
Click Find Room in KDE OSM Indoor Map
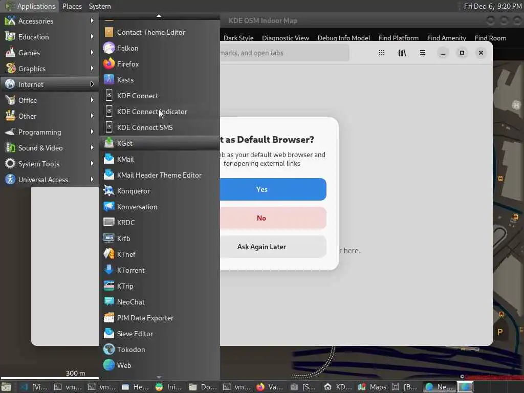(490, 38)
